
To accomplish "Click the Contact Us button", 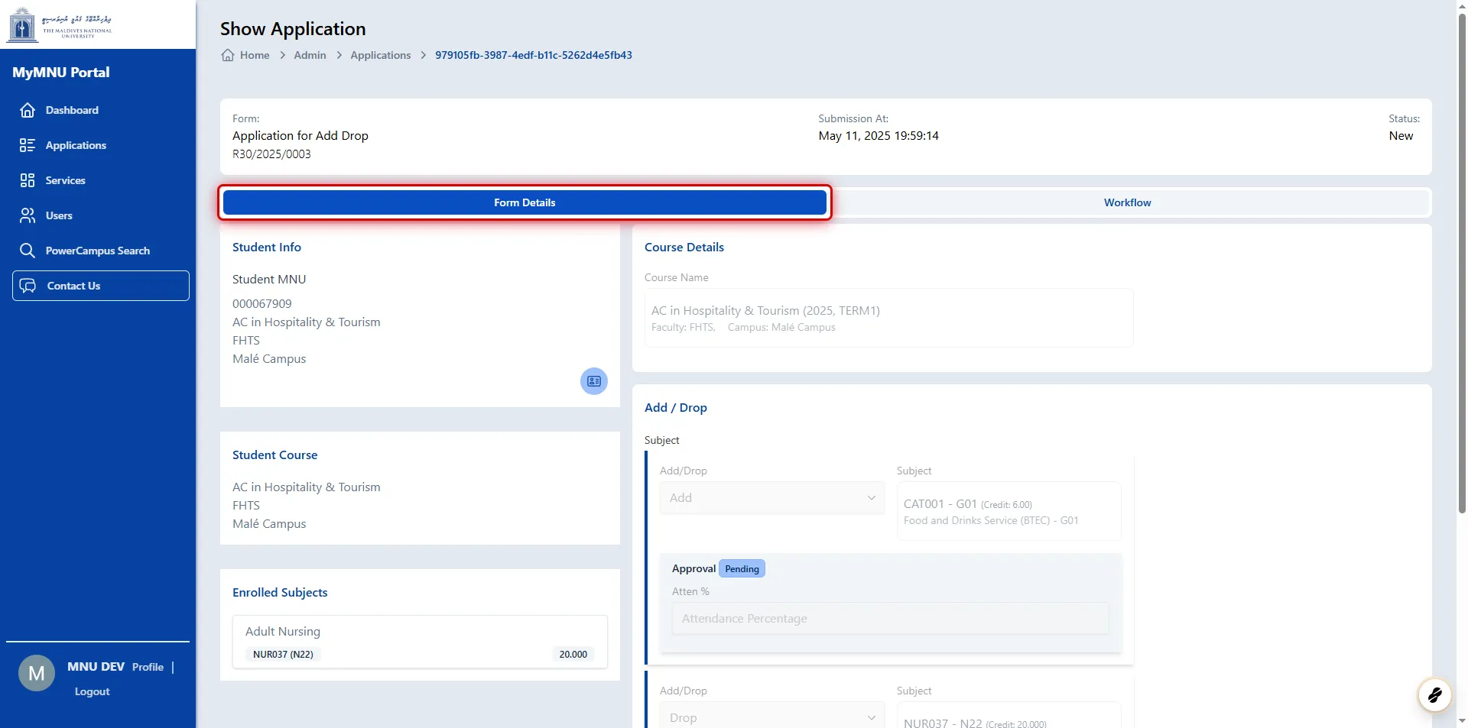I will 101,286.
